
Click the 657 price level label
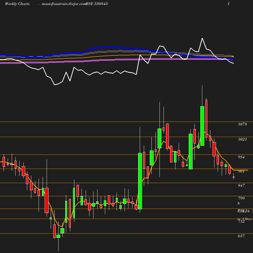pos(241,236)
